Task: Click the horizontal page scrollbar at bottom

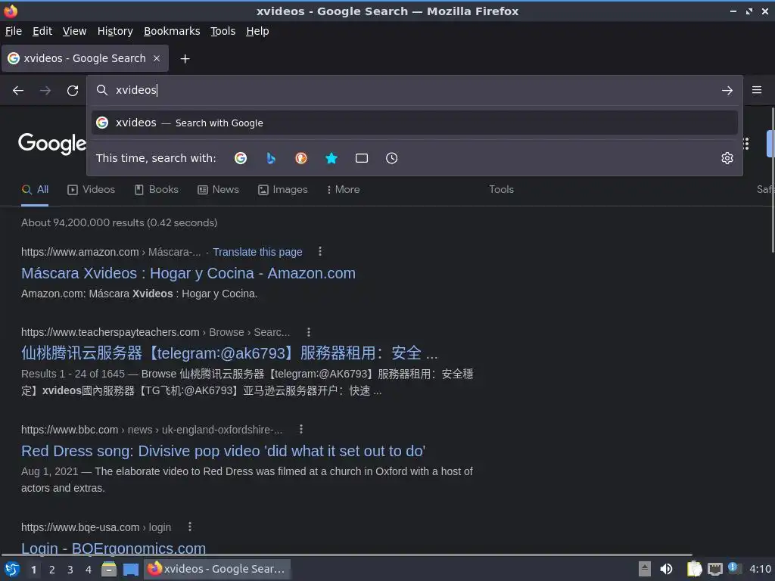Action: tap(346, 555)
